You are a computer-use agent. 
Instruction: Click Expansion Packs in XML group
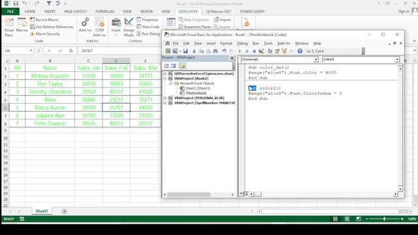point(195,27)
